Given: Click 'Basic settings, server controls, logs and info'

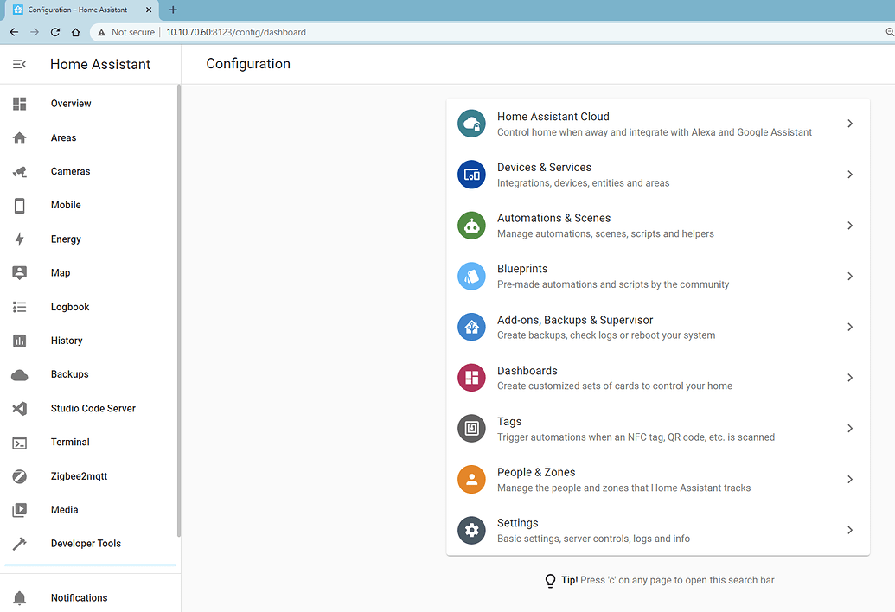Looking at the screenshot, I should coord(593,539).
